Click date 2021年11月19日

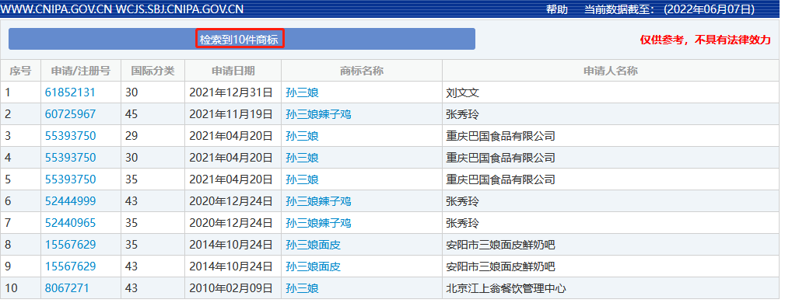coord(231,114)
